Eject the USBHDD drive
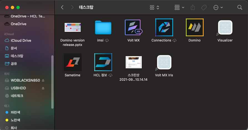248x130 pixels. (43, 88)
